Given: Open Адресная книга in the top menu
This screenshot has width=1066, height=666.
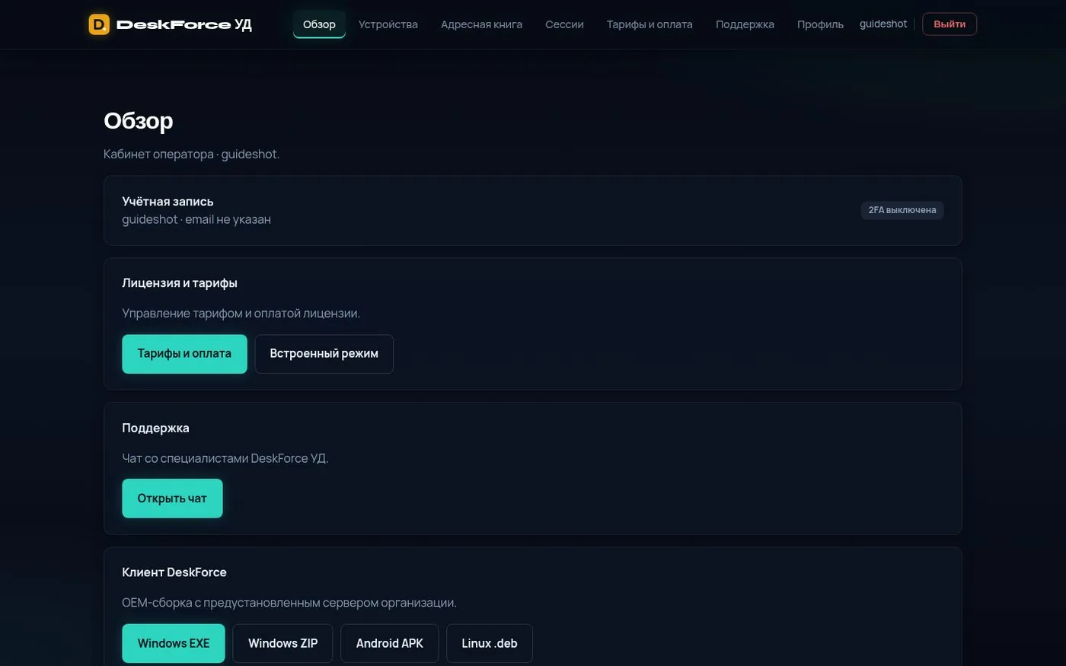Looking at the screenshot, I should [x=481, y=24].
